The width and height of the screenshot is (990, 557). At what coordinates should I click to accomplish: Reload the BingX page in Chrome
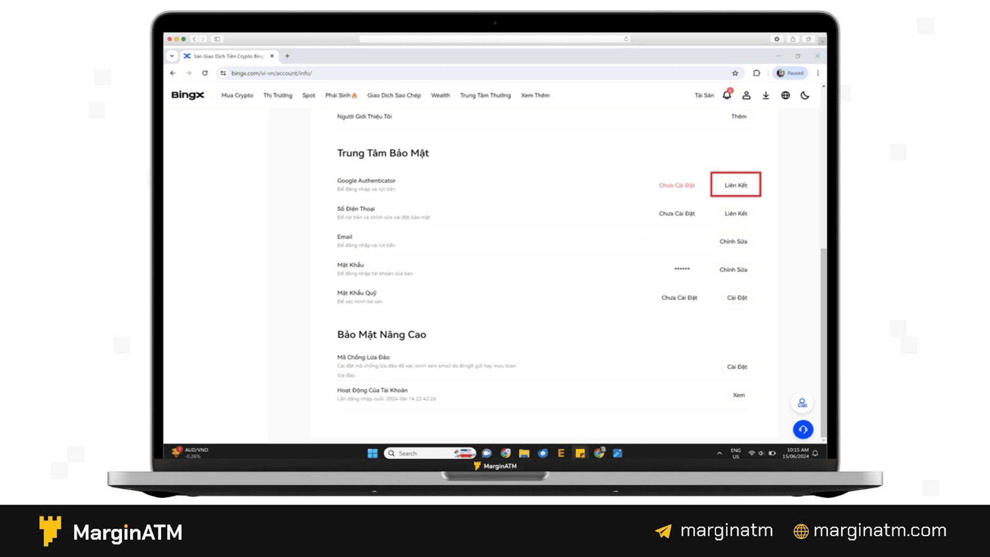[x=205, y=73]
